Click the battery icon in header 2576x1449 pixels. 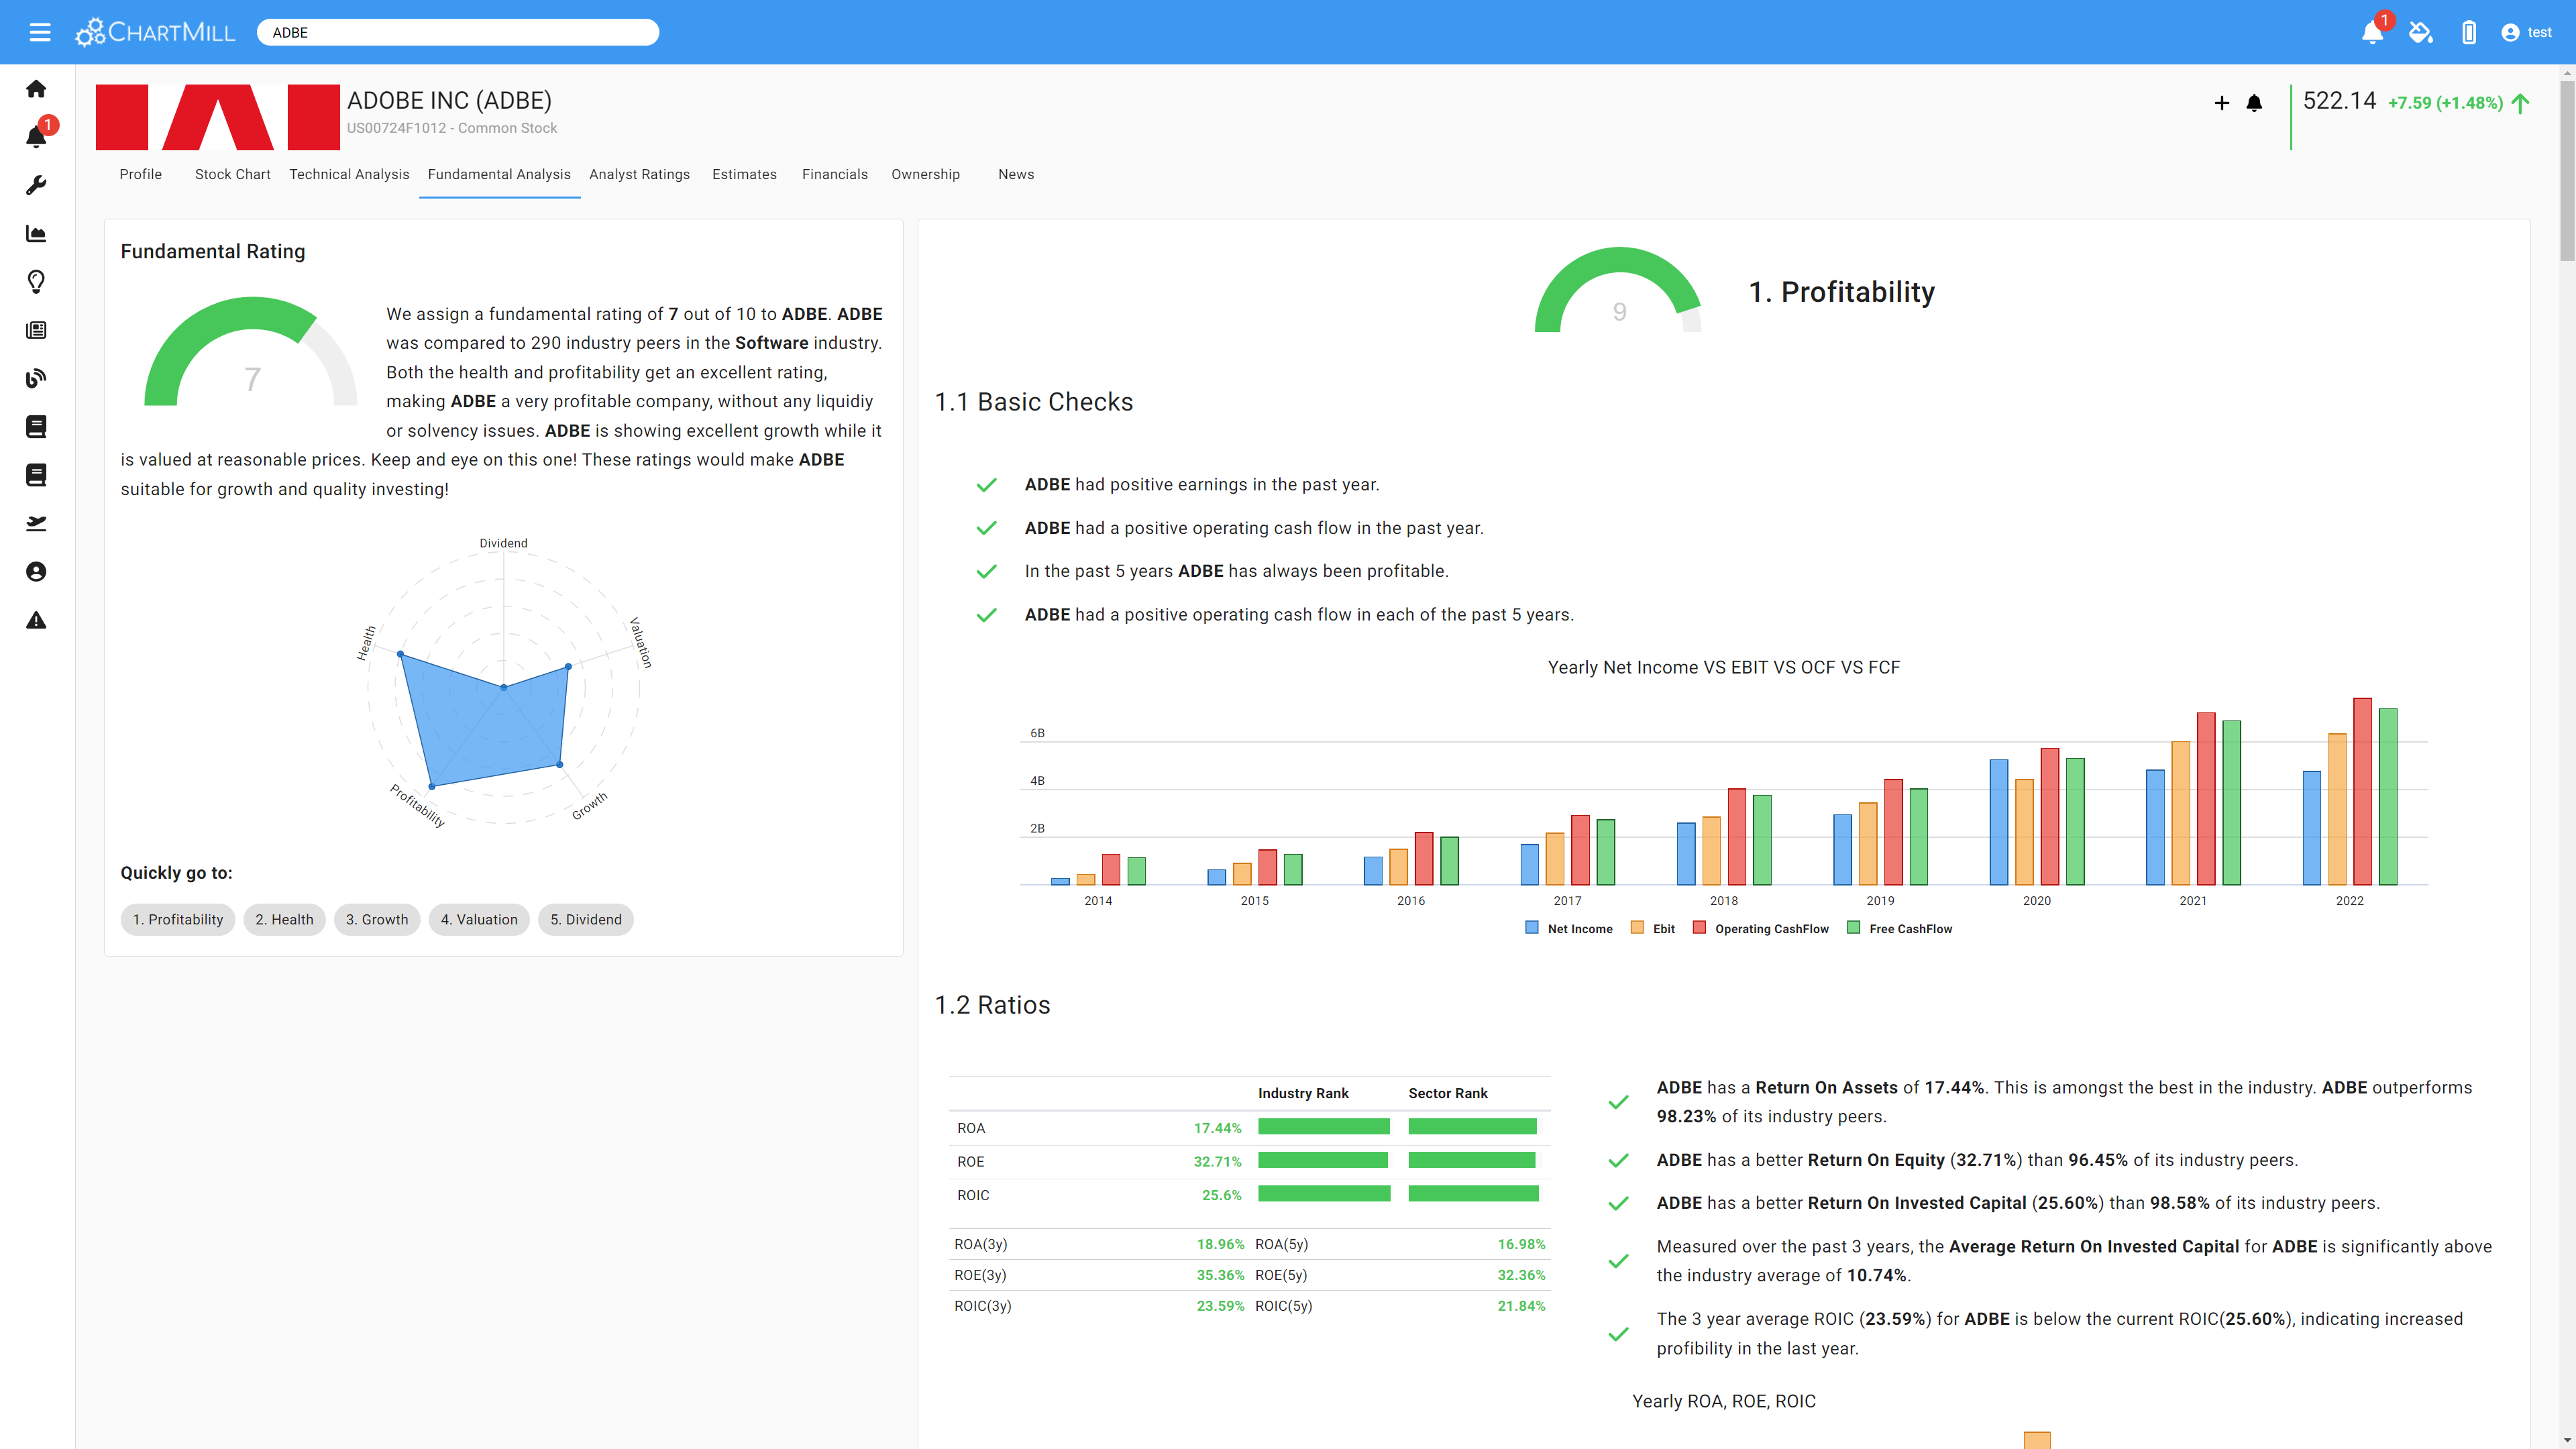coord(2469,32)
